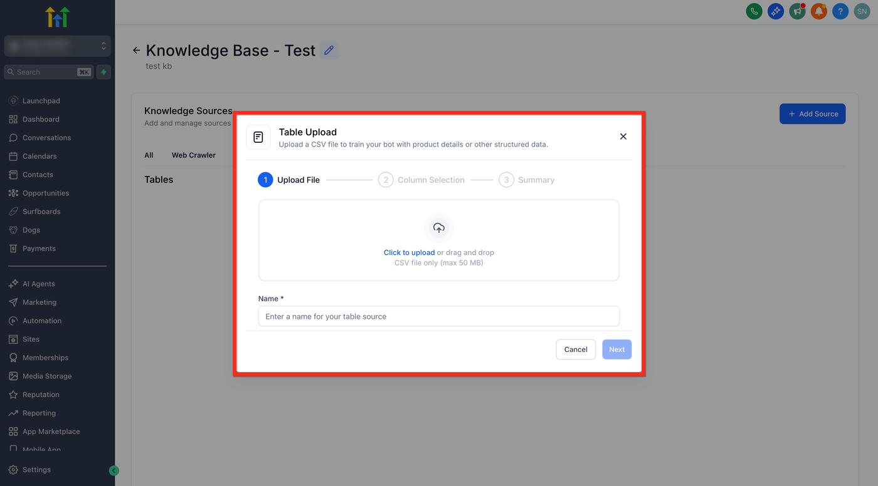Screen dimensions: 878x486
Task: Click the table source Name input field
Action: click(x=438, y=316)
